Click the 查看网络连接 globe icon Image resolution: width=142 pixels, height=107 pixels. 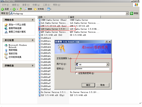click(6, 28)
